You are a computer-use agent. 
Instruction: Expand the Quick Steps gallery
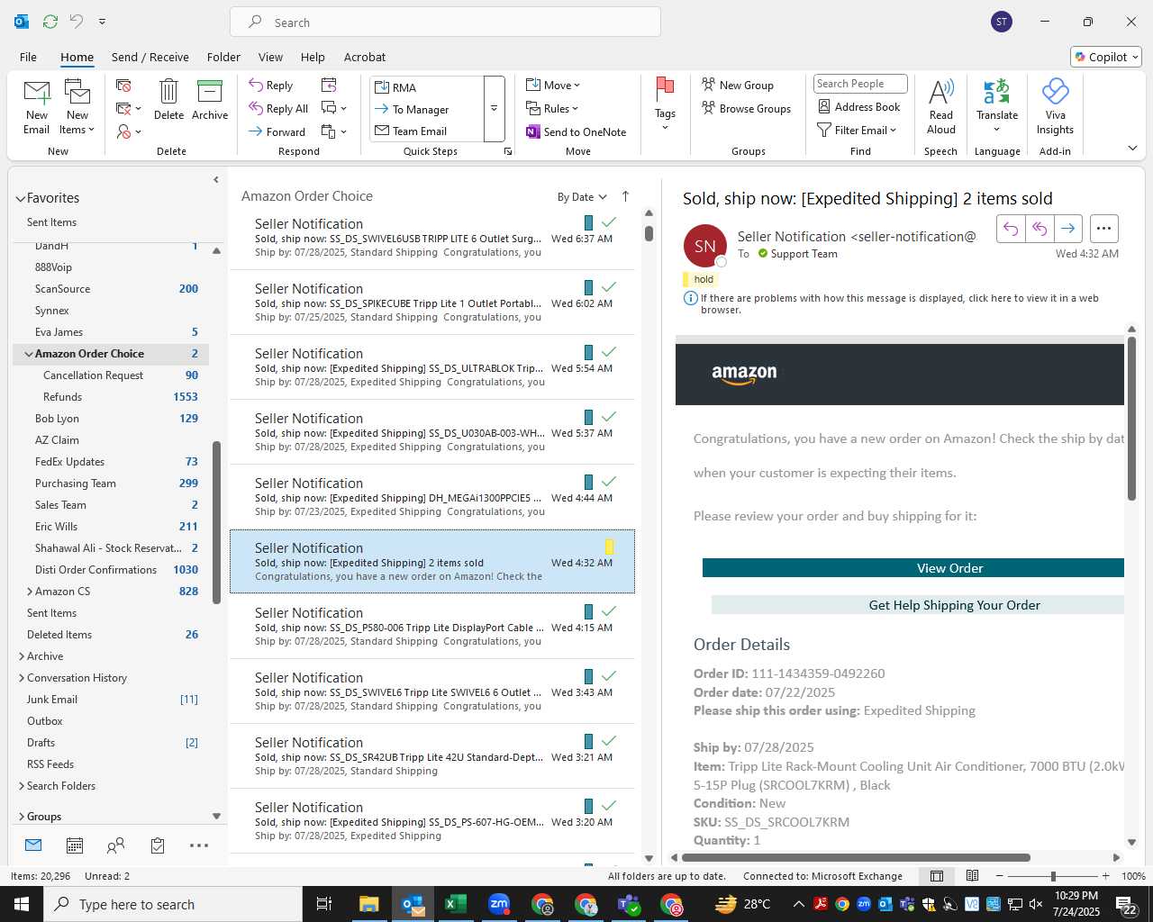(x=494, y=109)
